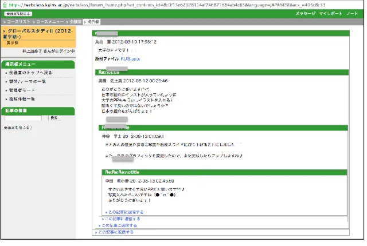Click the 検索 search button
The image size is (367, 246).
(x=54, y=118)
